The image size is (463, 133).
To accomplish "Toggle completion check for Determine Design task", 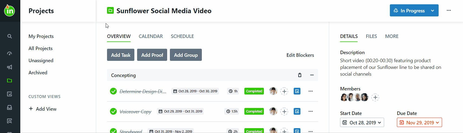I will coord(113,91).
